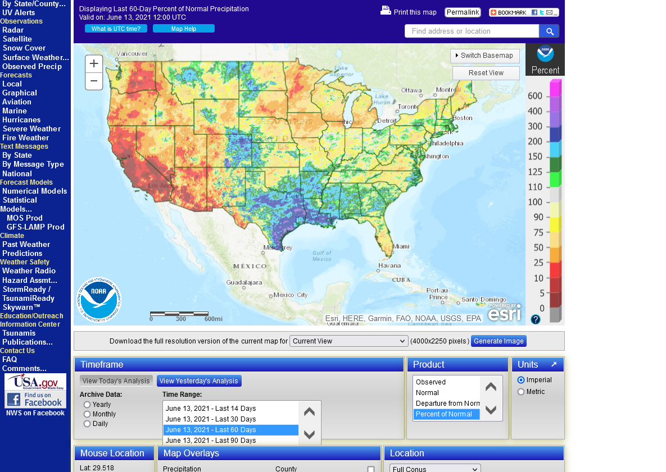The image size is (666, 472).
Task: Expand the Units panel arrow icon
Action: pos(554,365)
